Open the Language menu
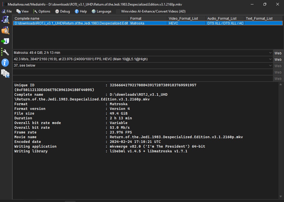 [102, 11]
